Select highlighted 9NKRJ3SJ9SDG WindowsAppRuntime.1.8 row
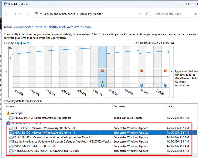This screenshot has width=198, height=158. coord(102,133)
